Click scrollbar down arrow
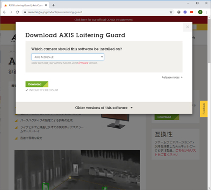 point(209,188)
